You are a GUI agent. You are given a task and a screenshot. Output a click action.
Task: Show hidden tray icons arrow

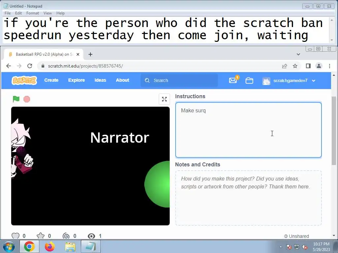click(281, 247)
